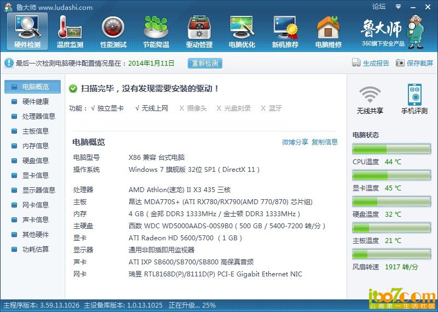The image size is (438, 312).
Task: Click the 显卡温度 progress bar
Action: point(391,175)
